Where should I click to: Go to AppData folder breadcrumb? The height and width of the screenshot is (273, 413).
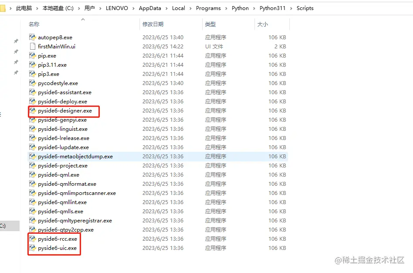(150, 8)
